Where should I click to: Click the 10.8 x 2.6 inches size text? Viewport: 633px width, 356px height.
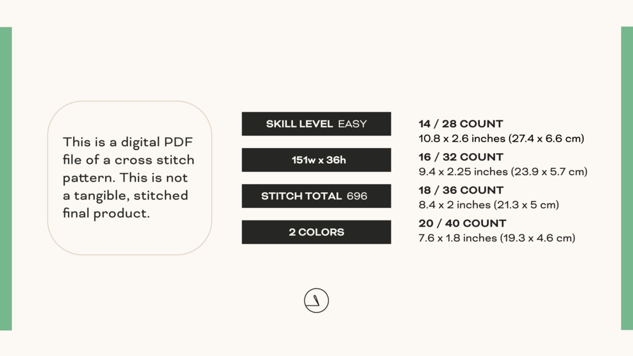click(501, 139)
